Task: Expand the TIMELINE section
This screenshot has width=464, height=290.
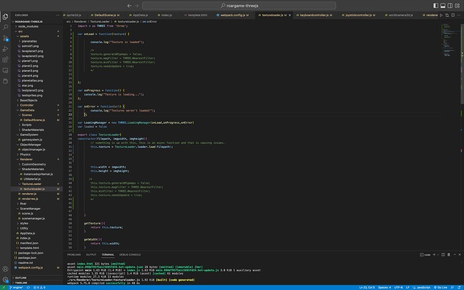Action: coord(37,283)
